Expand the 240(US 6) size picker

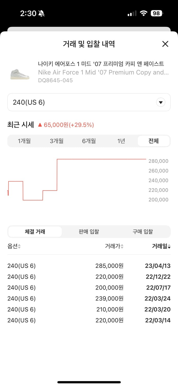coord(89,102)
